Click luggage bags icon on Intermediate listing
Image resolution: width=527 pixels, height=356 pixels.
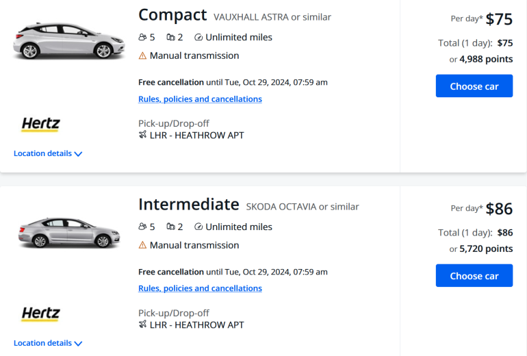coord(170,227)
